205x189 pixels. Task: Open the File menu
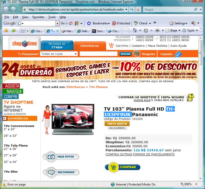[7, 17]
